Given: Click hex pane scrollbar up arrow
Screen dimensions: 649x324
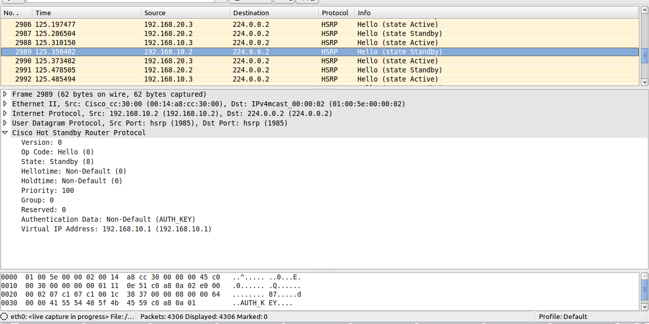Looking at the screenshot, I should pos(644,276).
